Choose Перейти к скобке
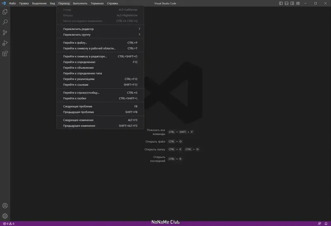Viewport: 331px width, 226px height. pyautogui.click(x=100, y=98)
